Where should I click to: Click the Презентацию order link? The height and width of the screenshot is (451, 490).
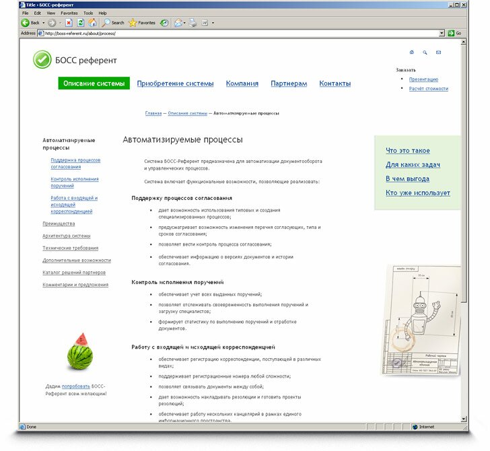point(423,79)
